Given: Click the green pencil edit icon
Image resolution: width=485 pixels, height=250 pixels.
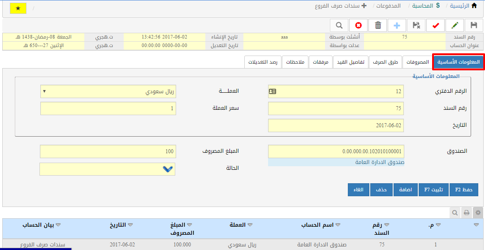Looking at the screenshot, I should click(x=455, y=25).
